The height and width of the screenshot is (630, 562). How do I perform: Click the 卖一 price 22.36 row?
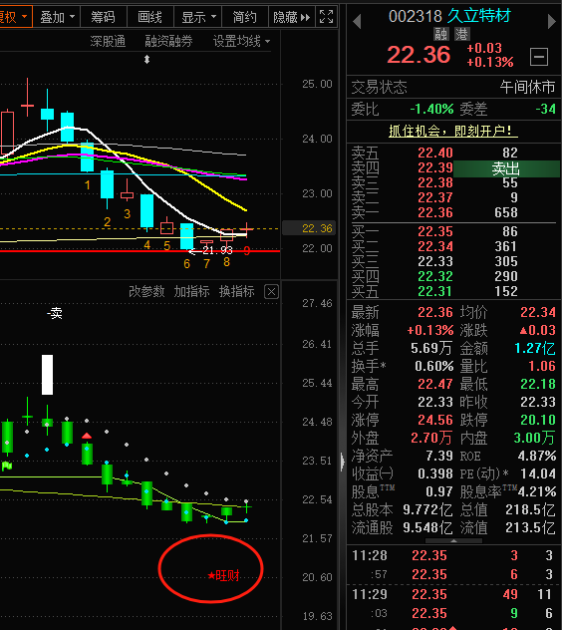click(453, 212)
